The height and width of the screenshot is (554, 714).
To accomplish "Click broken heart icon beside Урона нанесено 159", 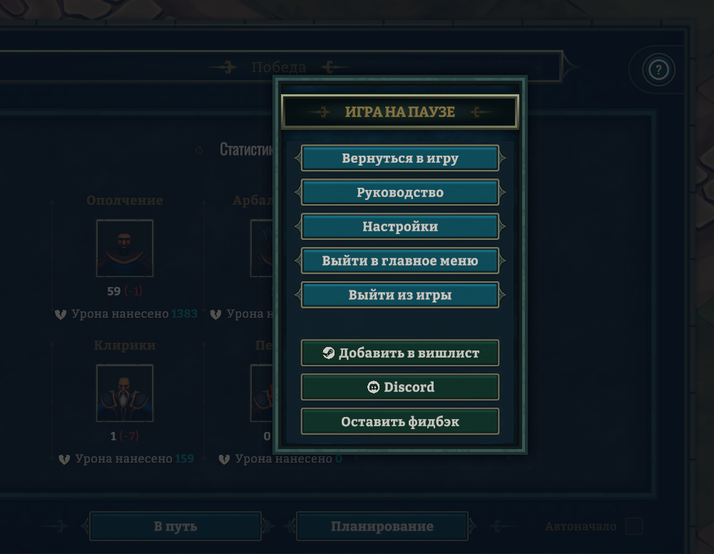I will tap(64, 459).
